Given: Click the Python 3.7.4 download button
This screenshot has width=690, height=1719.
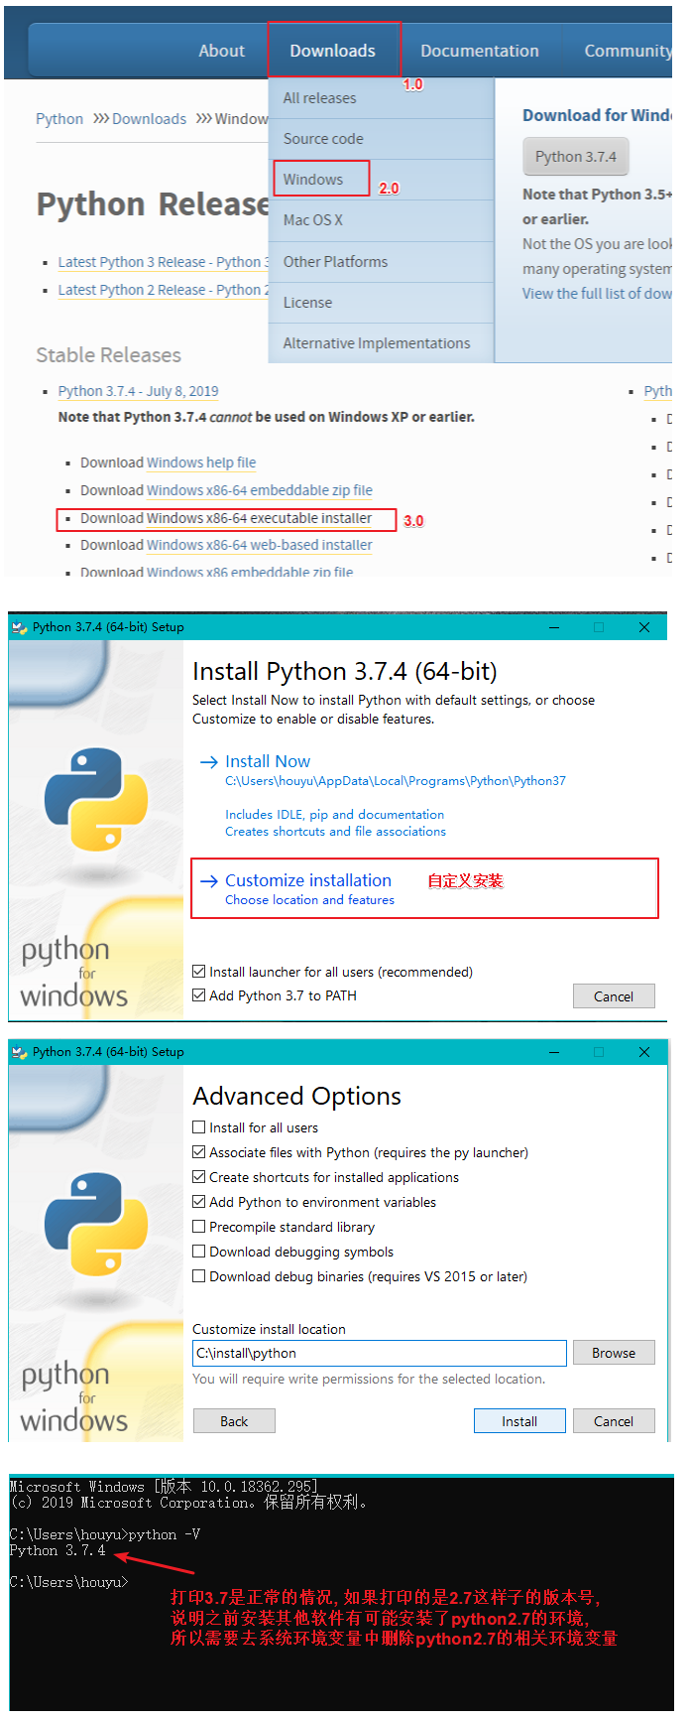Looking at the screenshot, I should (x=576, y=157).
